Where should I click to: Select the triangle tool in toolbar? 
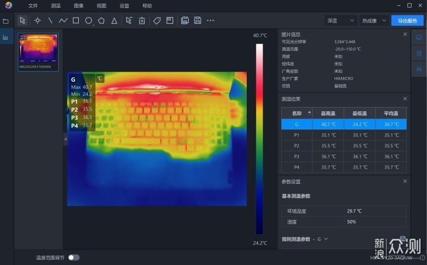pos(114,21)
